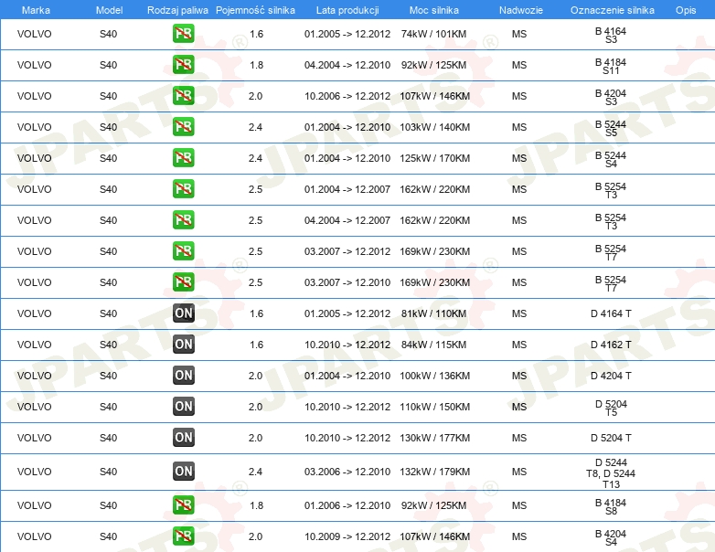
Task: Select the engine code D 4204 T
Action: (611, 375)
